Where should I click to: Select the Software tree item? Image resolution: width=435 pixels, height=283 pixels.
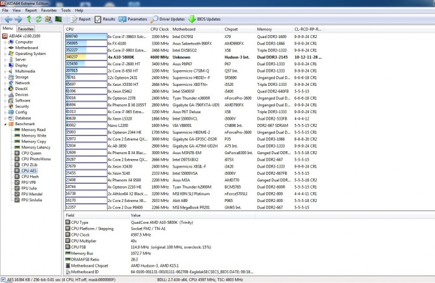[x=19, y=100]
